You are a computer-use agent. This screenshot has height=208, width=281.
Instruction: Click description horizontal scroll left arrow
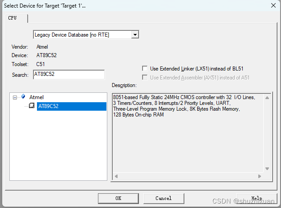(116, 176)
